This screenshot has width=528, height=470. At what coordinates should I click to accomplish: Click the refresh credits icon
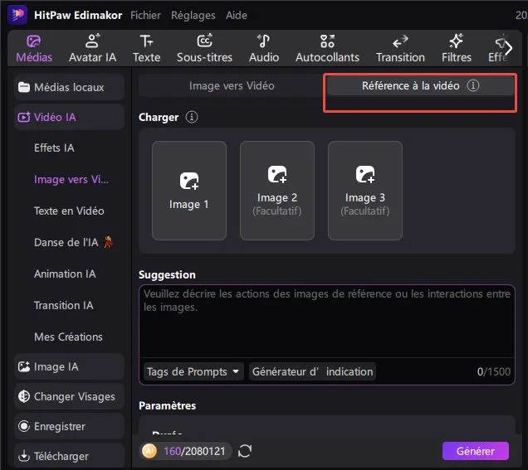(245, 451)
